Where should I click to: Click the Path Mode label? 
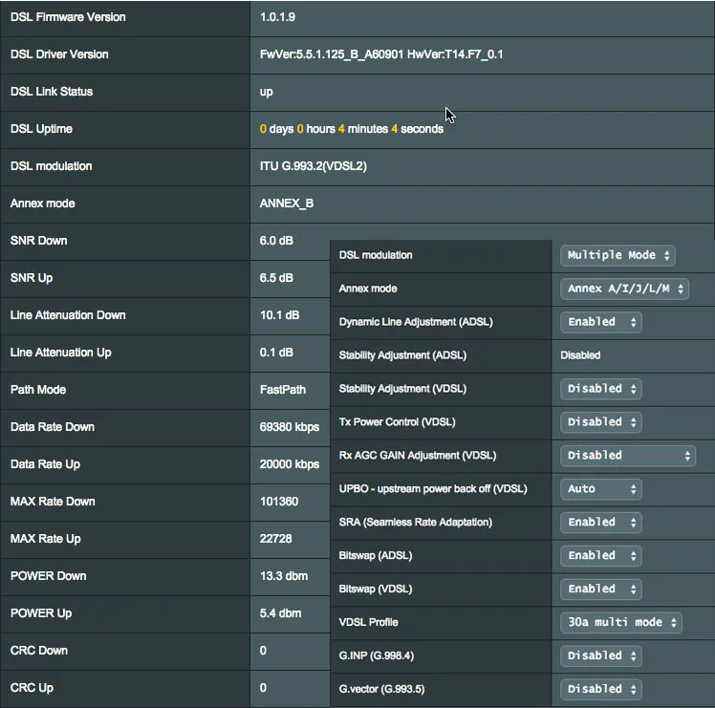38,390
